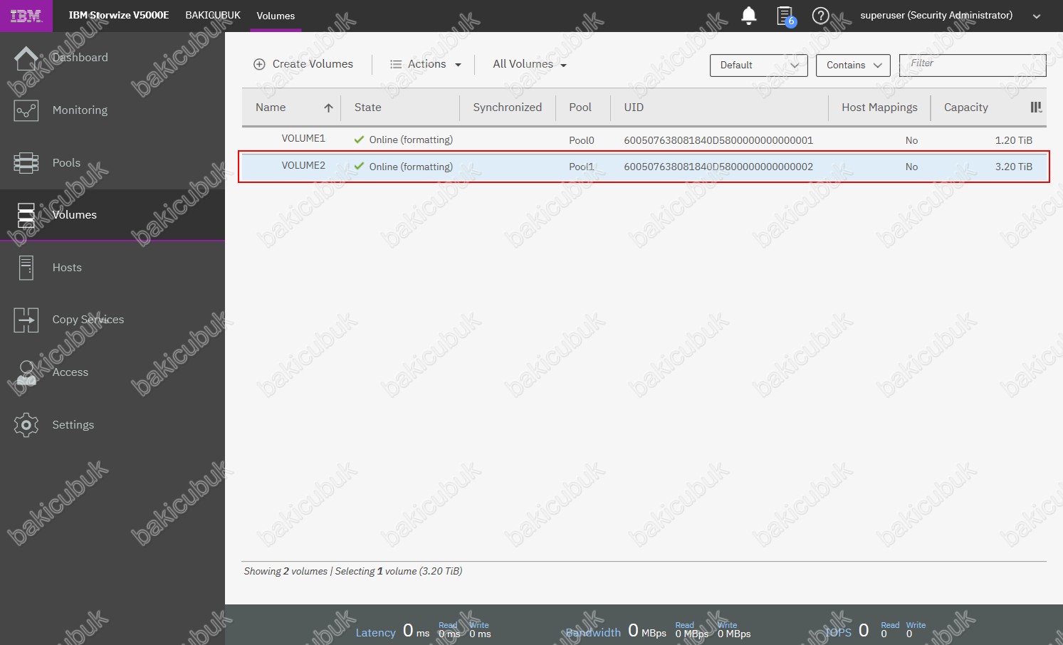Click the Name sort arrow
The height and width of the screenshot is (645, 1063).
tap(328, 108)
